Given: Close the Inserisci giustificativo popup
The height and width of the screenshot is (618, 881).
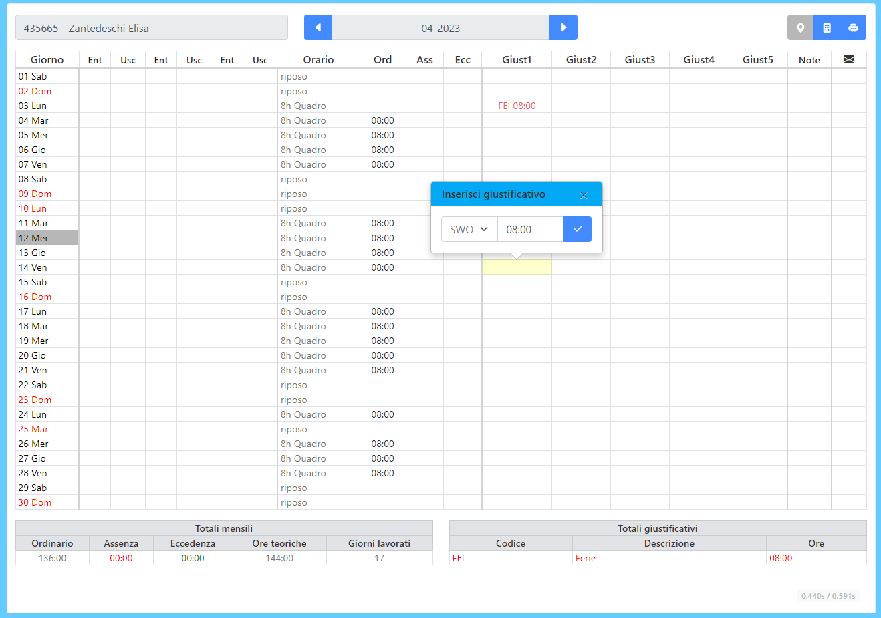Looking at the screenshot, I should 584,195.
